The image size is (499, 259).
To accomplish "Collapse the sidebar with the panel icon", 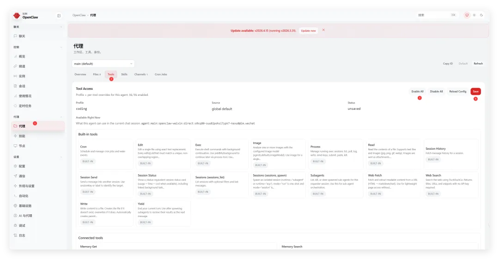I will (59, 16).
